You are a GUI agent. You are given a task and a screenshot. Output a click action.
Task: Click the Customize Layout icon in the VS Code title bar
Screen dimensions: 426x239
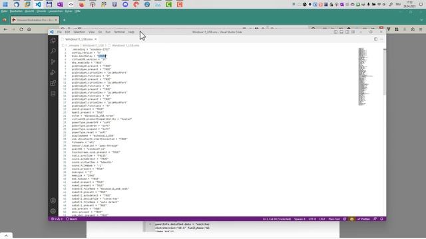tap(353, 32)
